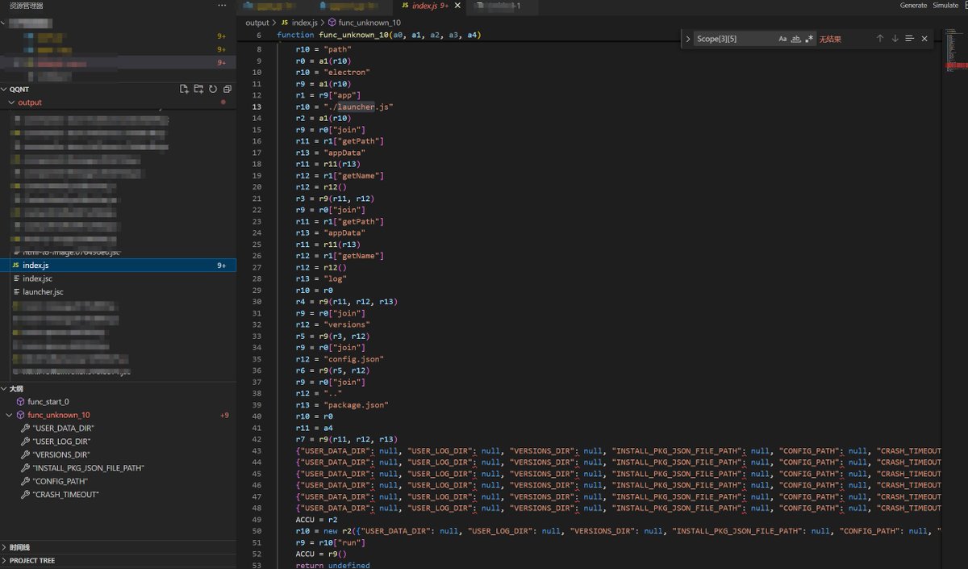The height and width of the screenshot is (569, 968).
Task: Expand the replace field toggle
Action: [687, 39]
